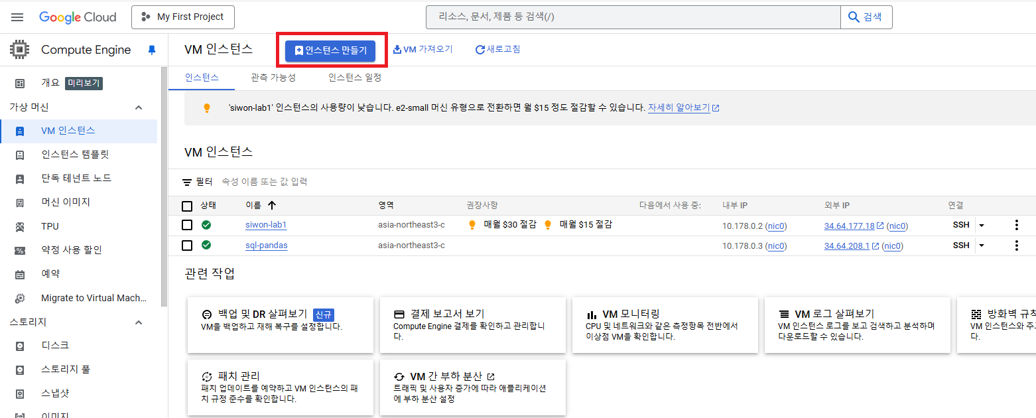1036x418 pixels.
Task: Click 매월 $15 절감 recommendation
Action: 578,225
